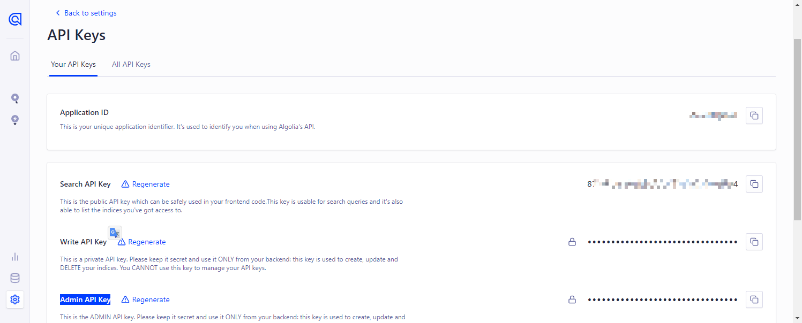Click the Search API Key description text
Screen dimensions: 802x323
[231, 206]
